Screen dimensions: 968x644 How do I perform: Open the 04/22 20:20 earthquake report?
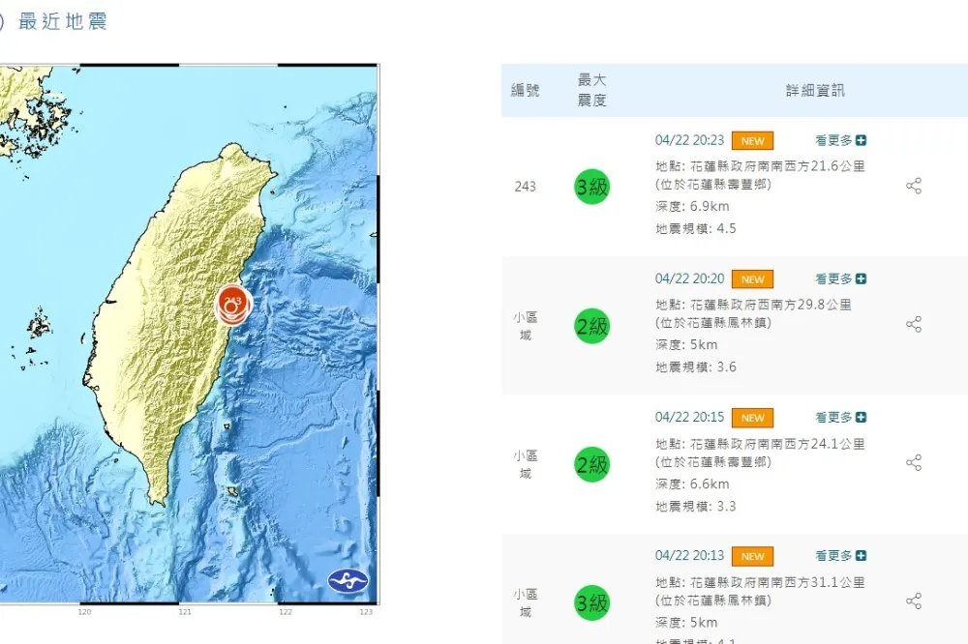689,278
